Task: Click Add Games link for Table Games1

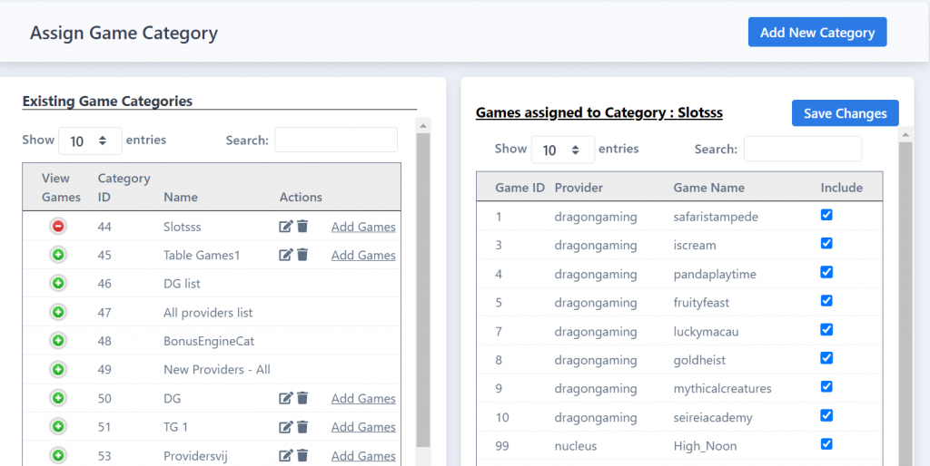Action: 363,256
